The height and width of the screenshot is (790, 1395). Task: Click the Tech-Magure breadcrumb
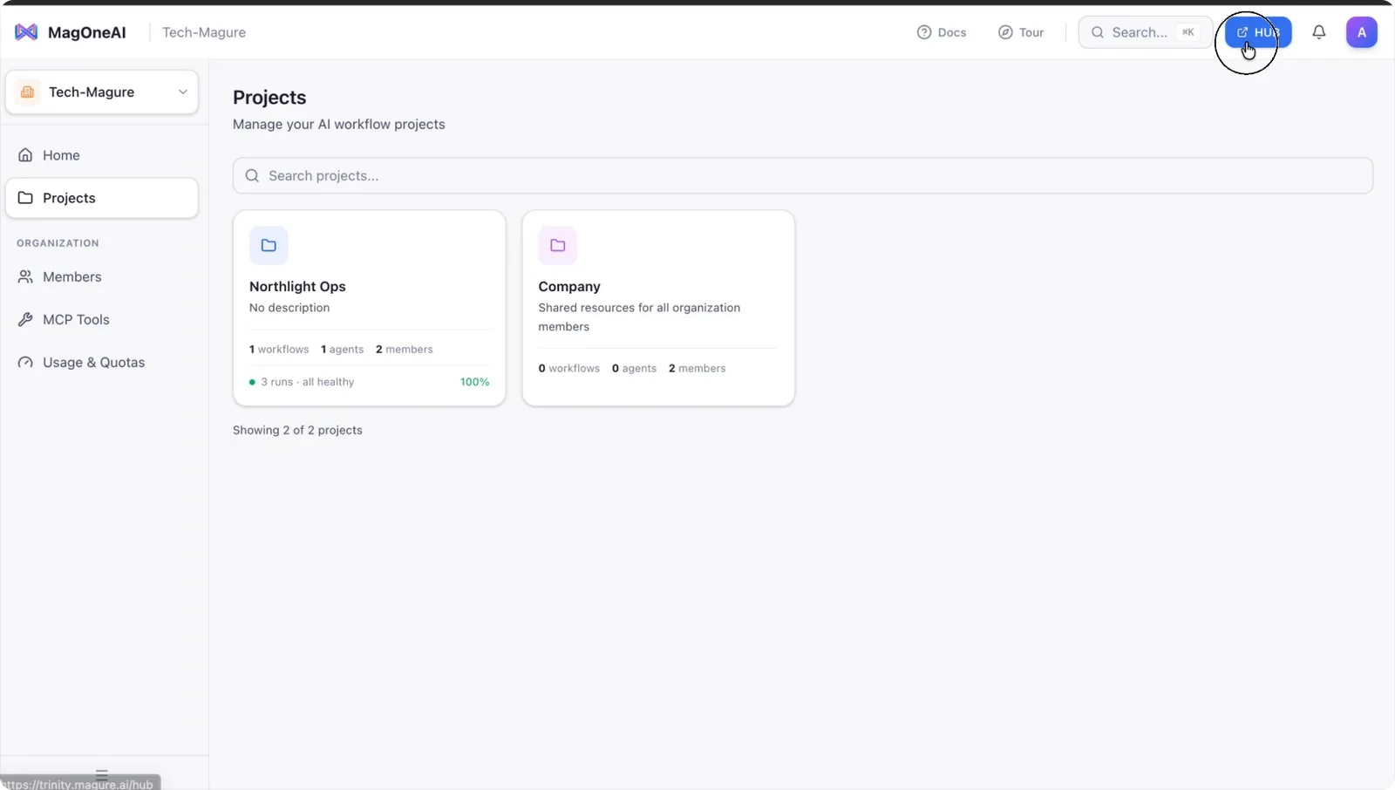point(204,32)
